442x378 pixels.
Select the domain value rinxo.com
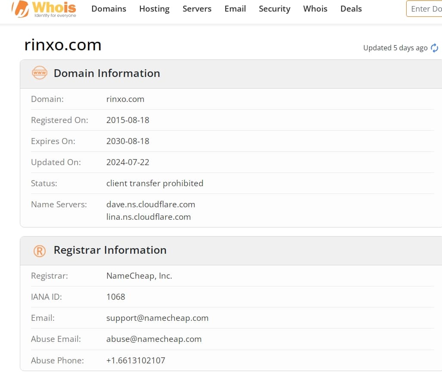[x=125, y=99]
